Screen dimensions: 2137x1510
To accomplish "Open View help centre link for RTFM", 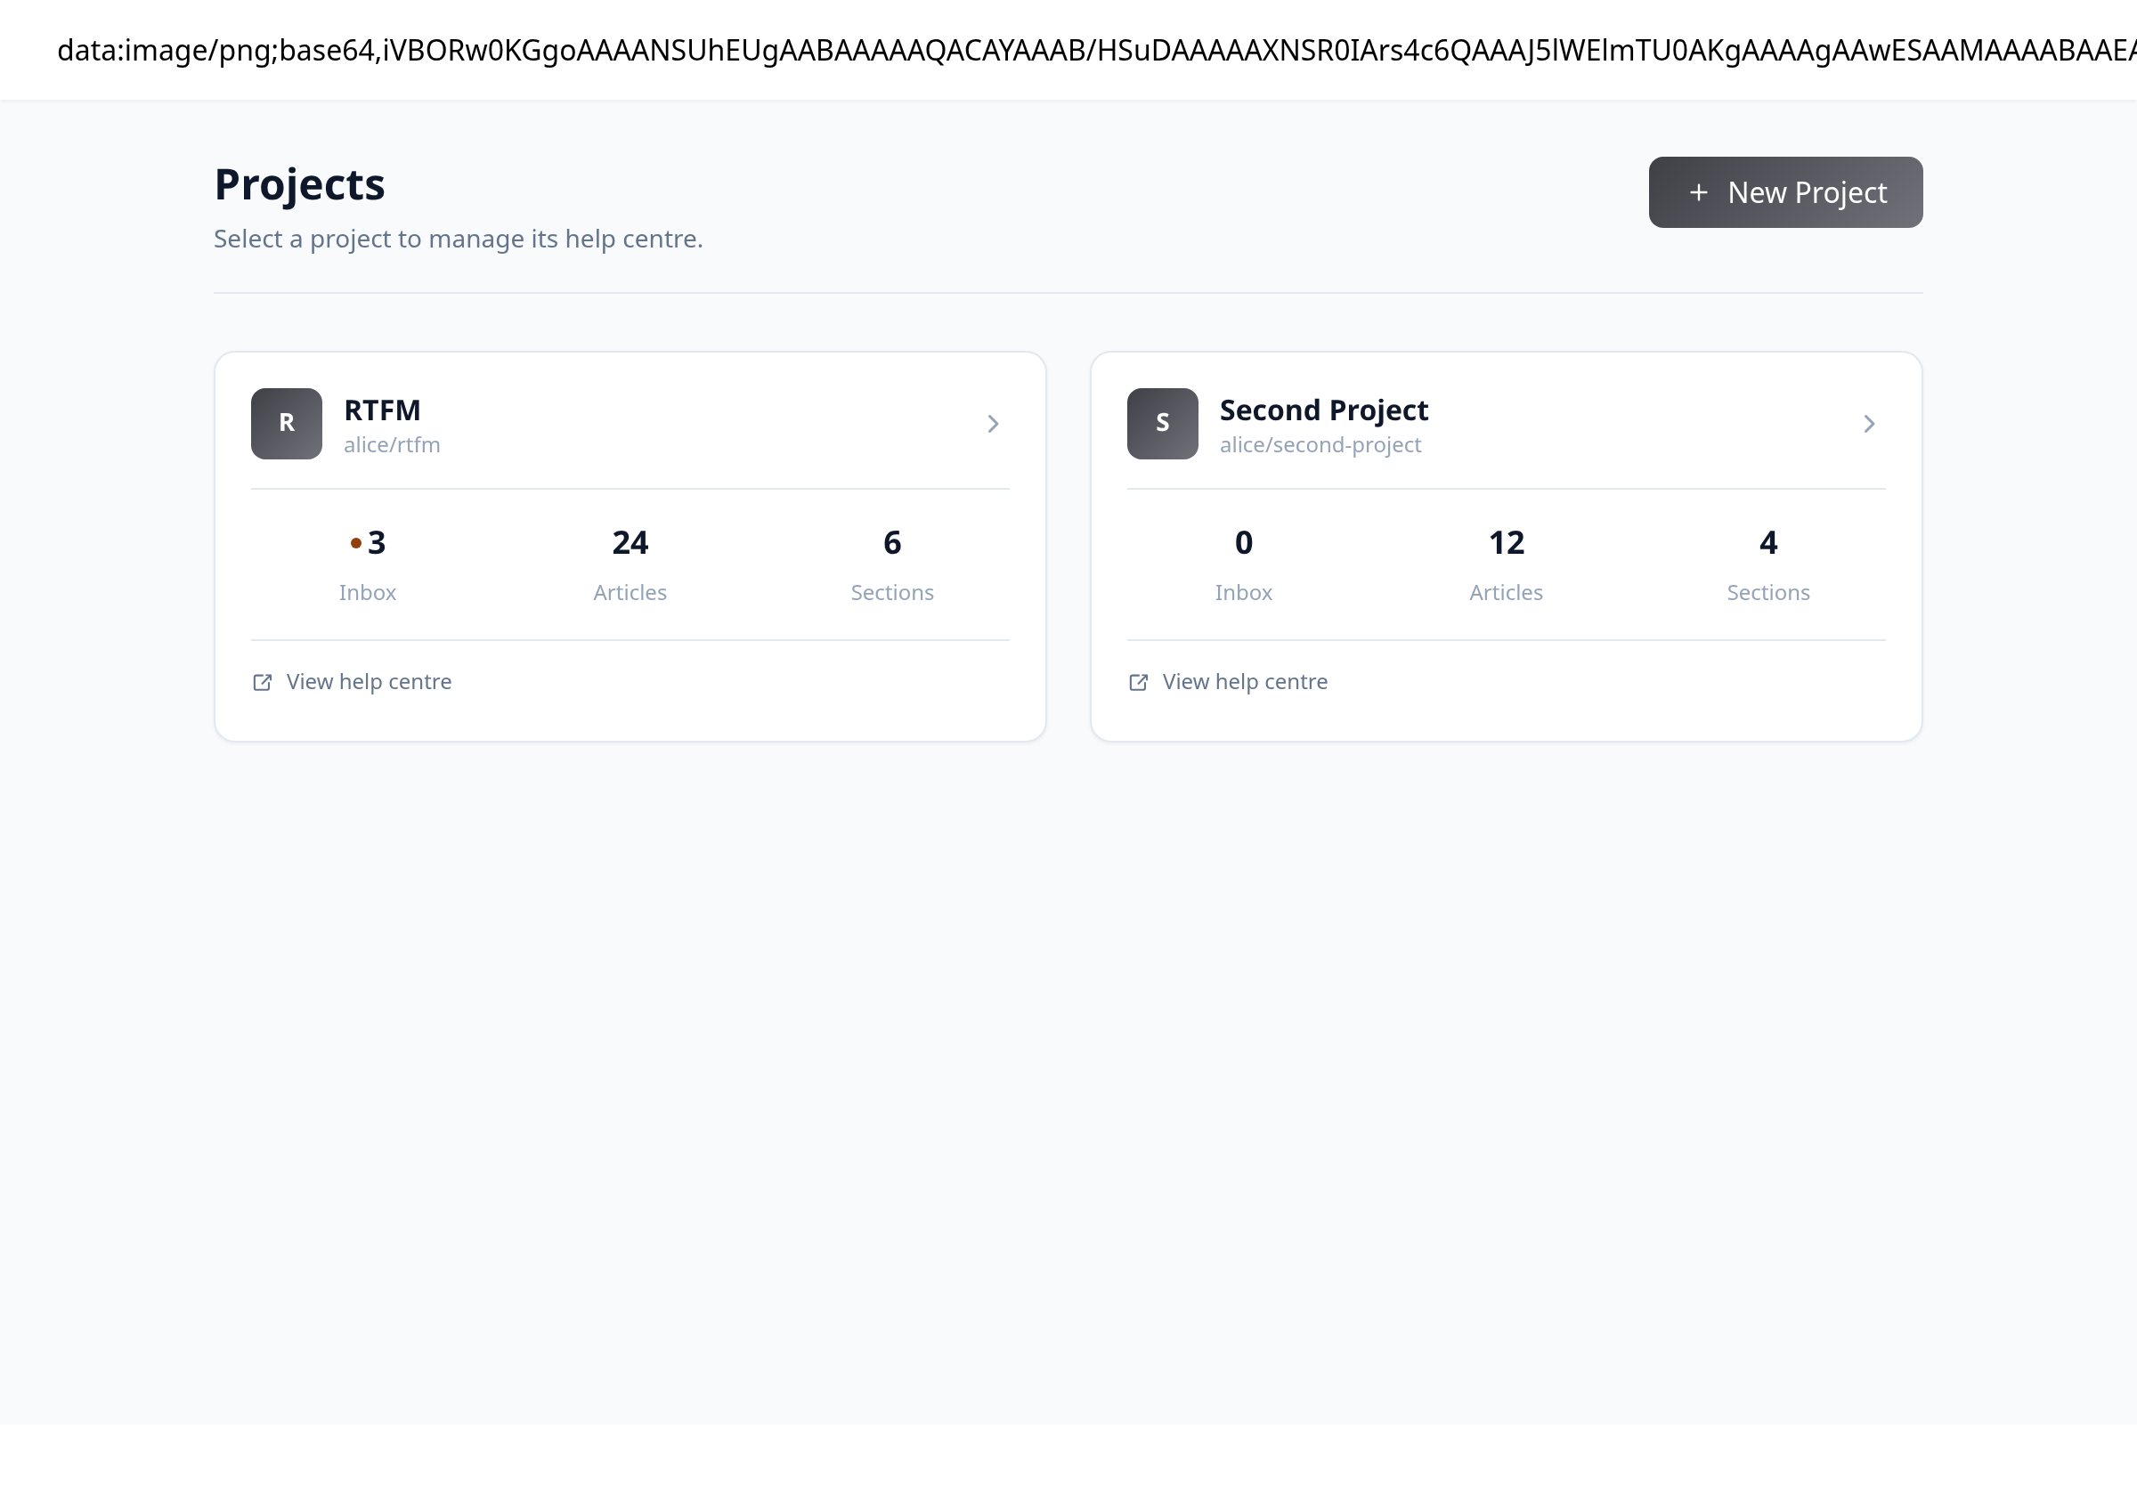I will 352,682.
